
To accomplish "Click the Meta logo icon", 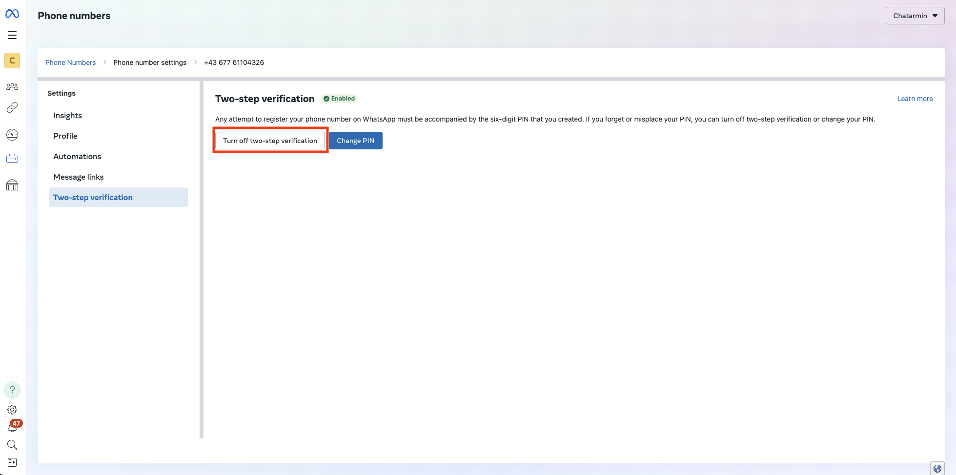I will tap(12, 14).
